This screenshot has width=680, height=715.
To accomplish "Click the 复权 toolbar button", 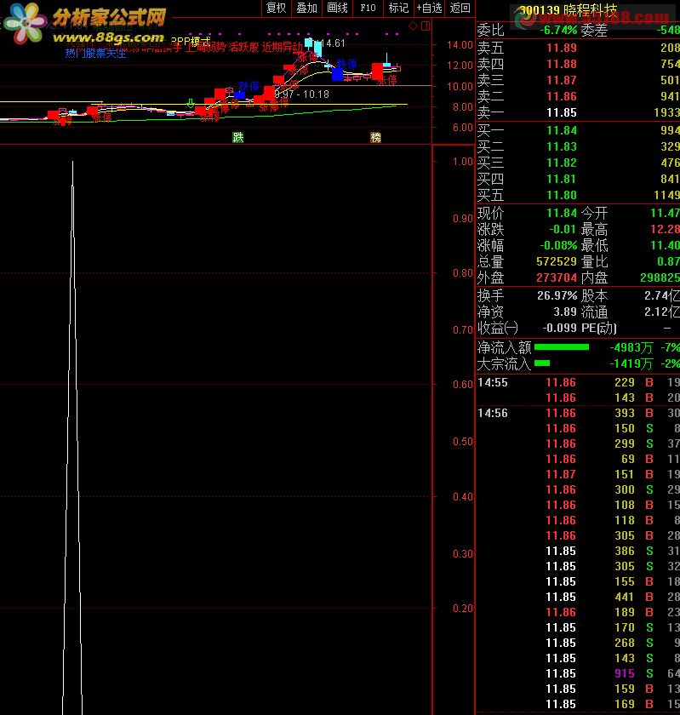I will click(276, 8).
